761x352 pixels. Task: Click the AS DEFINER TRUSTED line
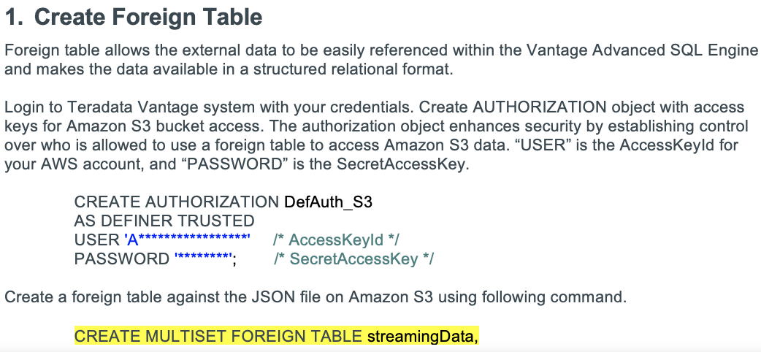click(164, 221)
